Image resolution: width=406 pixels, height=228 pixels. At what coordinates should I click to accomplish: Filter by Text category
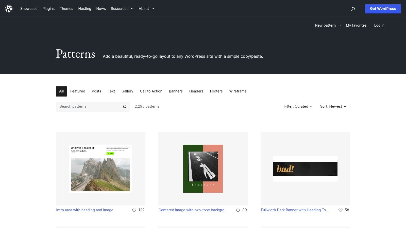[x=111, y=91]
